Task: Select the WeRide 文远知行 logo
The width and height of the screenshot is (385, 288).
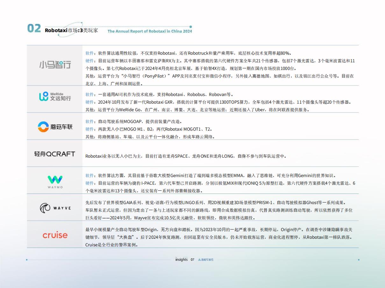Action: 55,97
